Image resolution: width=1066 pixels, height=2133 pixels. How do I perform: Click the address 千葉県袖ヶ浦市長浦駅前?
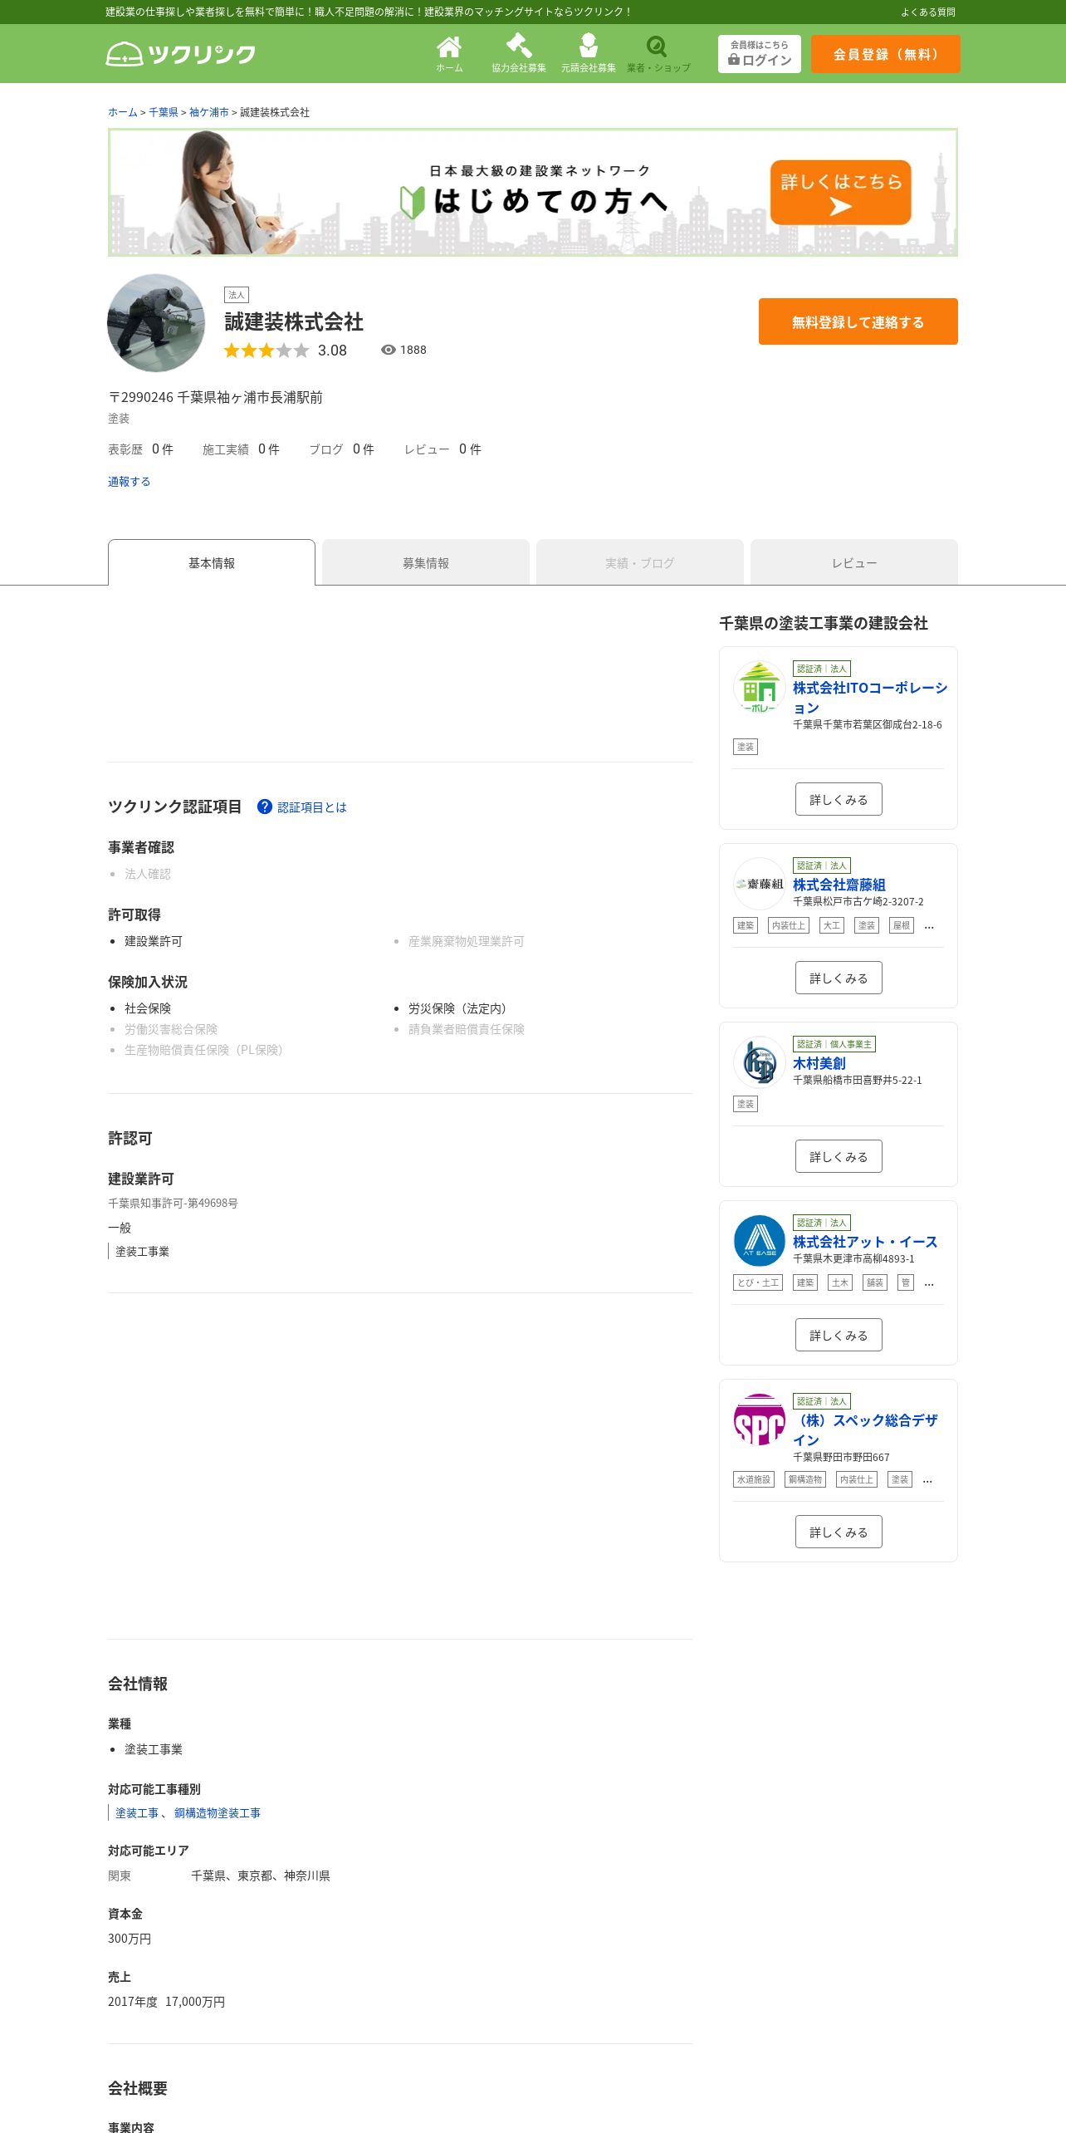point(250,397)
